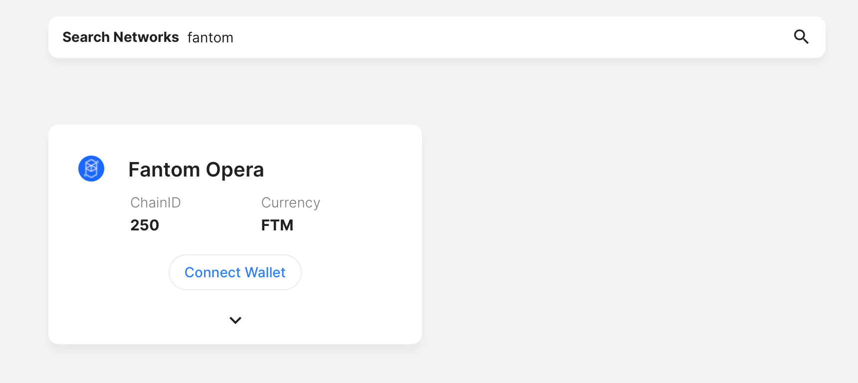Click the typed word "fantom" in search

coord(210,38)
